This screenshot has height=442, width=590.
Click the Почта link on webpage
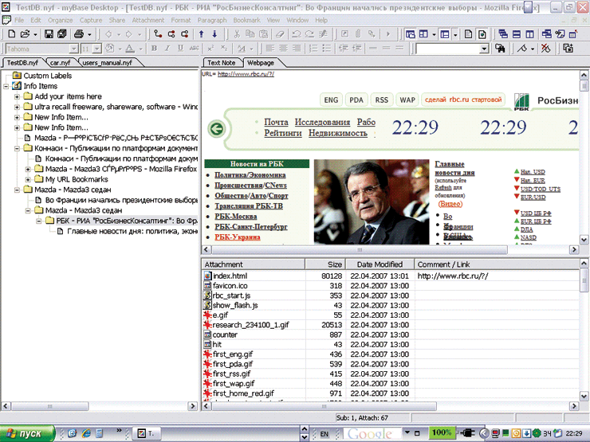(x=276, y=122)
